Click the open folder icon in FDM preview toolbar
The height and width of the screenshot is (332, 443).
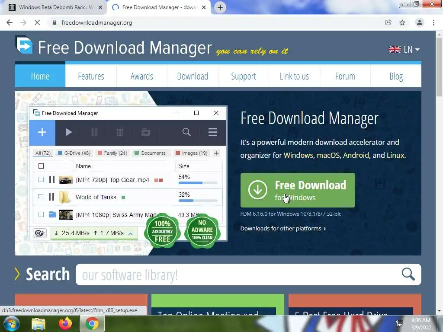pos(146,132)
